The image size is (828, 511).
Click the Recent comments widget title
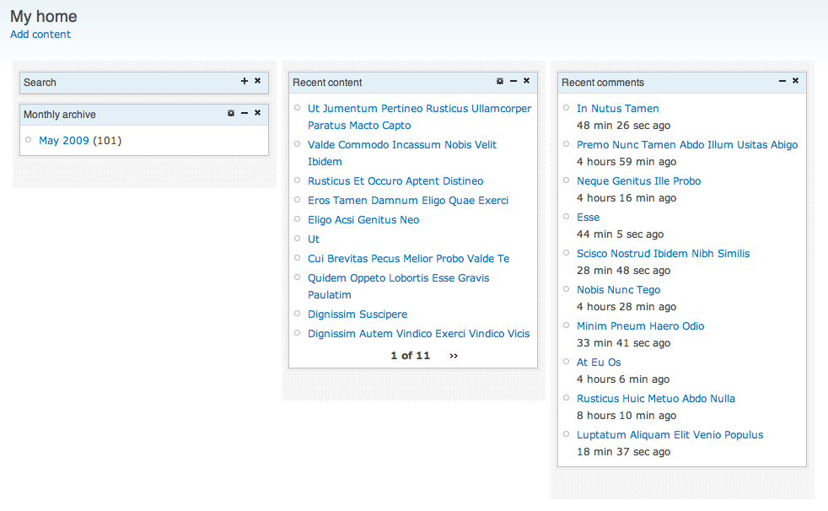pyautogui.click(x=603, y=83)
